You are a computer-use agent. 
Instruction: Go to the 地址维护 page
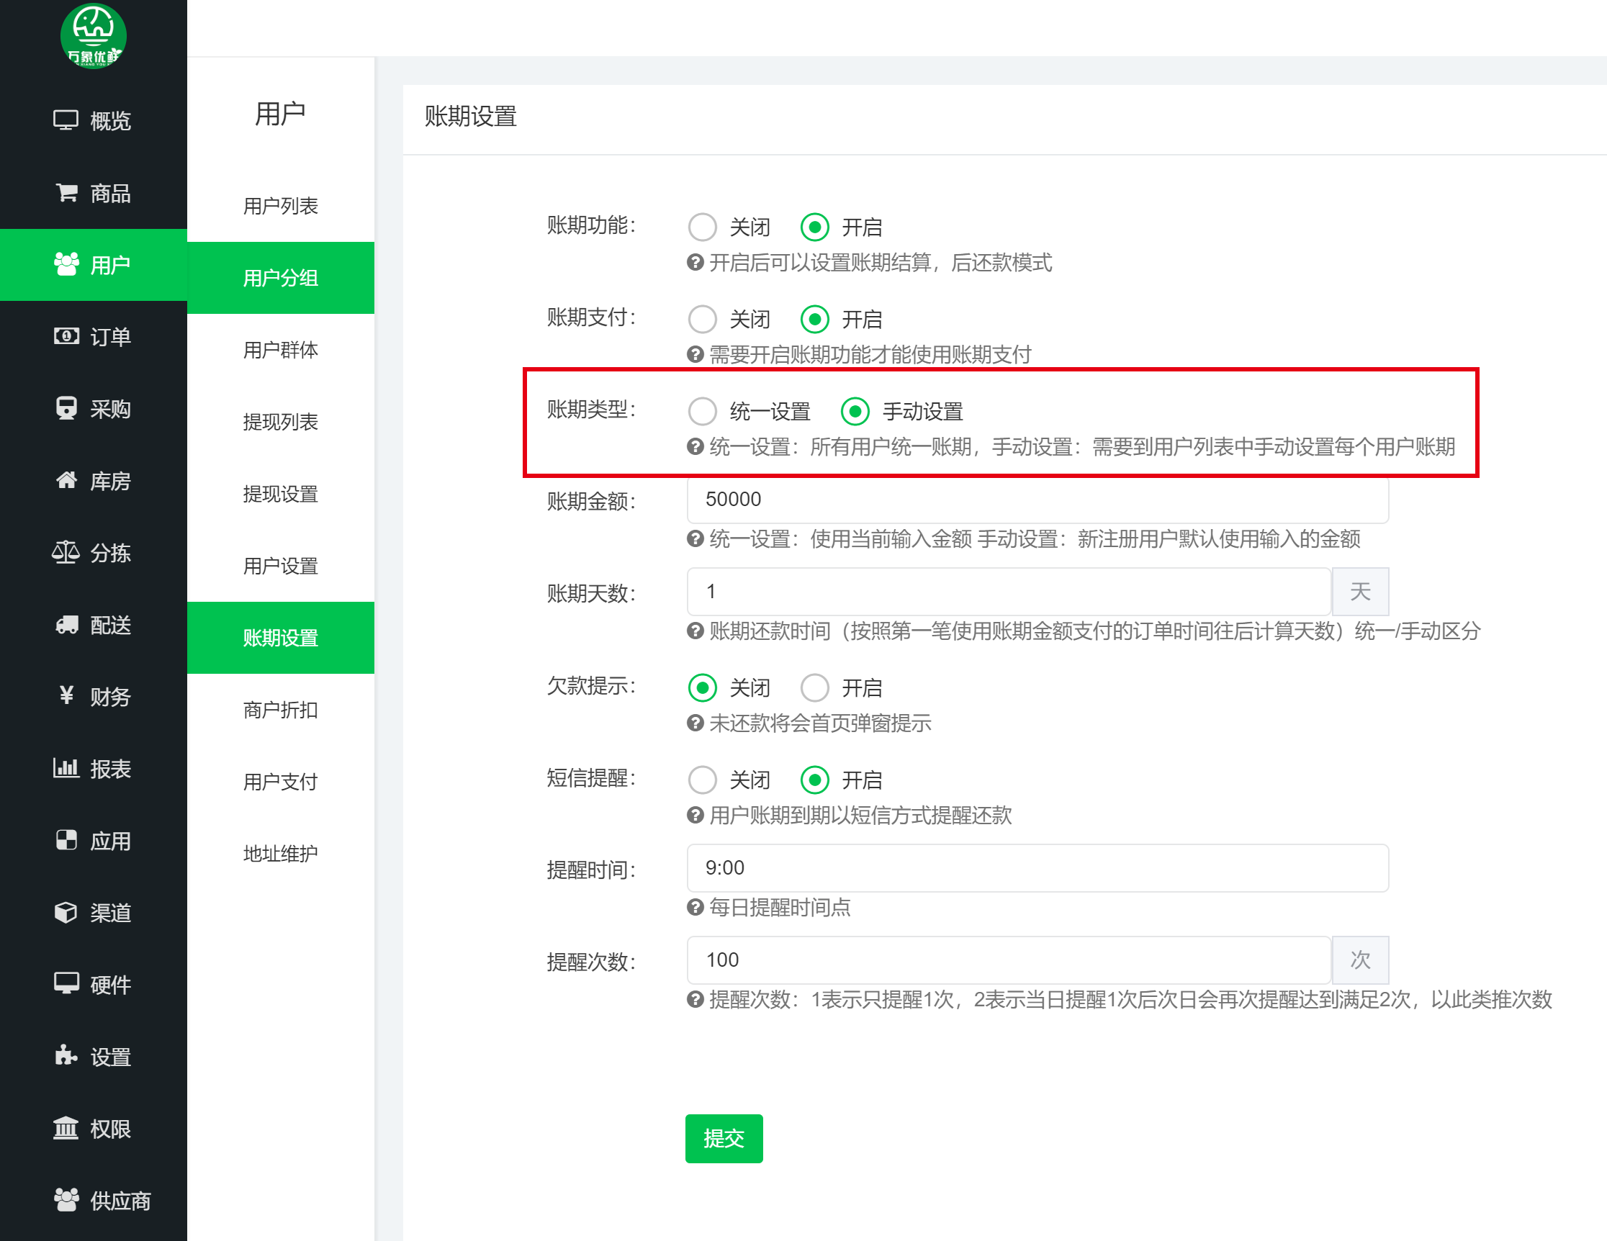tap(280, 853)
